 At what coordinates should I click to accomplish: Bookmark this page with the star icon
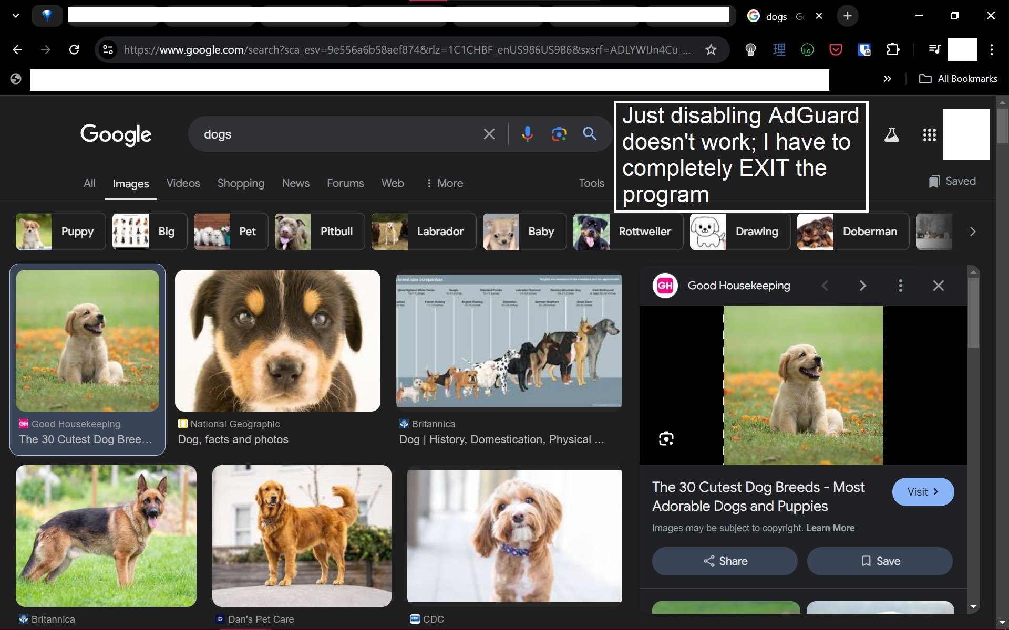pos(711,50)
